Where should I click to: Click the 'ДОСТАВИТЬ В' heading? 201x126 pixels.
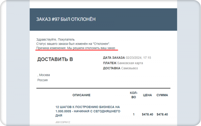55,59
